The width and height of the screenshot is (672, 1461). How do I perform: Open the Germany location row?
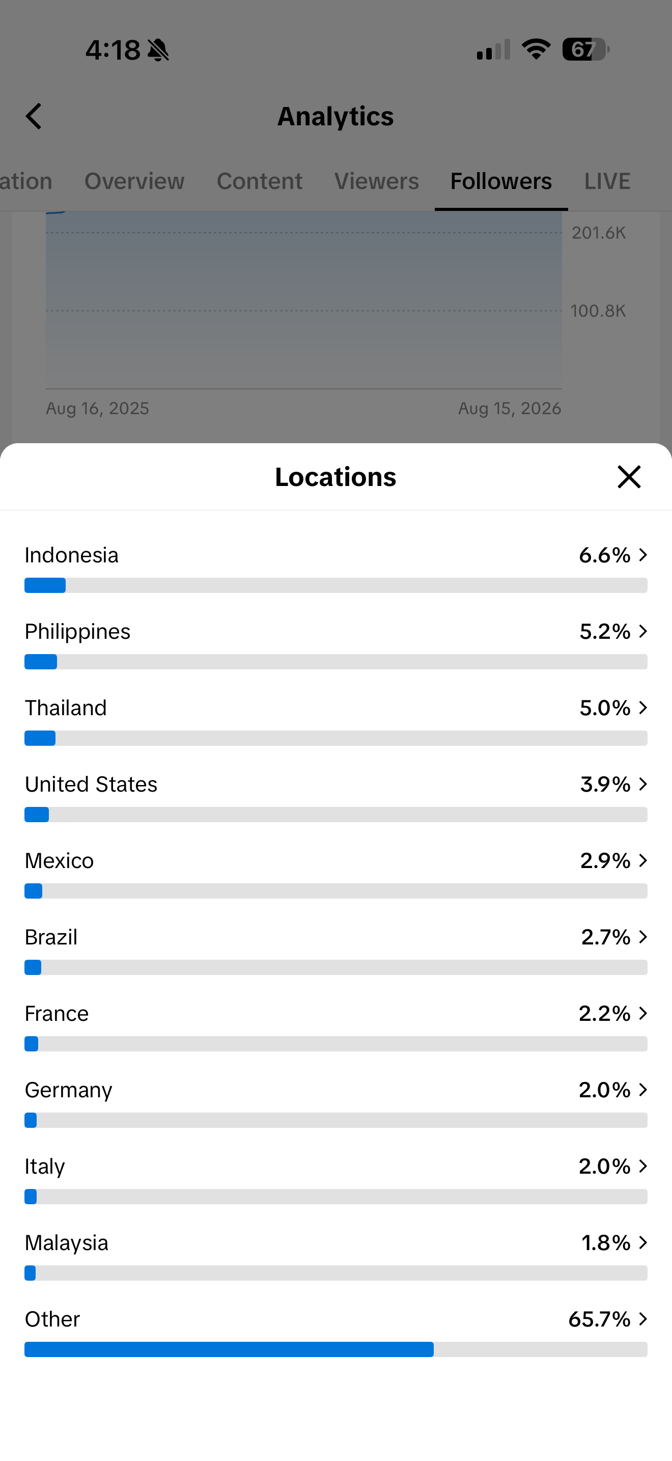coord(336,1102)
